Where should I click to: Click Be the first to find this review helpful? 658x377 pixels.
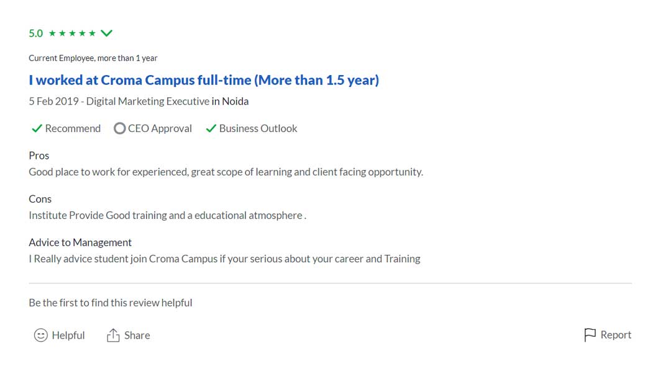pyautogui.click(x=111, y=303)
